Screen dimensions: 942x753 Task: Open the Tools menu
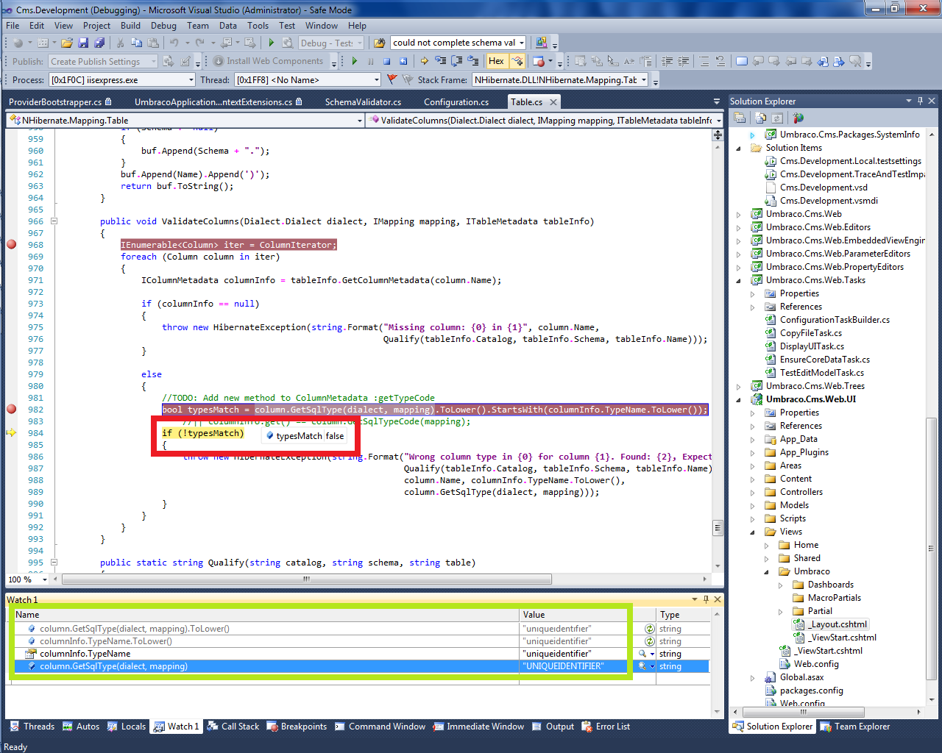[258, 25]
